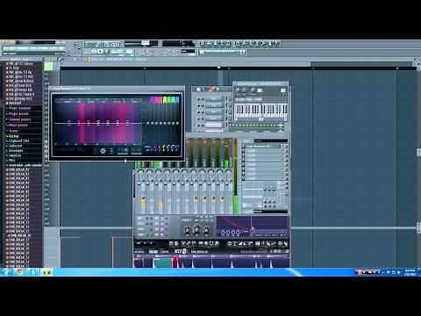Click the middle knob in the sampler panel

tap(197, 231)
